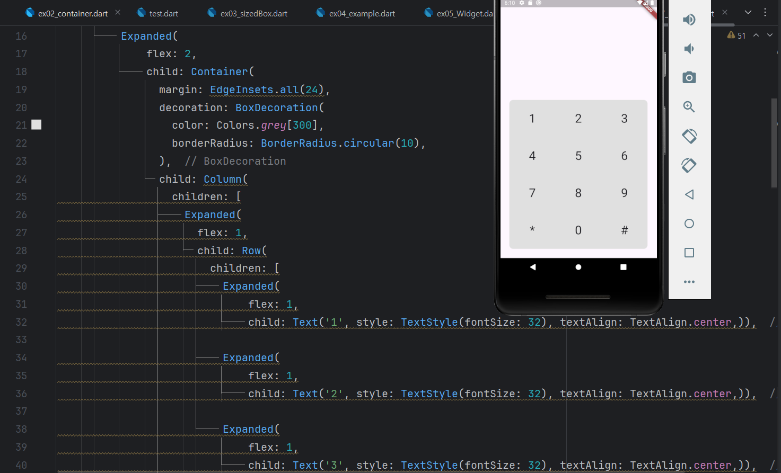The height and width of the screenshot is (473, 781).
Task: Click '// BoxDecoration' closing comment on line 23
Action: pyautogui.click(x=235, y=161)
